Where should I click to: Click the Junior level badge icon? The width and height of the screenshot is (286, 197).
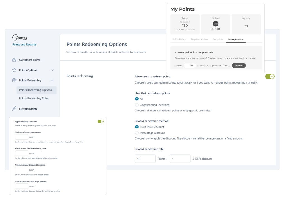pos(216,24)
